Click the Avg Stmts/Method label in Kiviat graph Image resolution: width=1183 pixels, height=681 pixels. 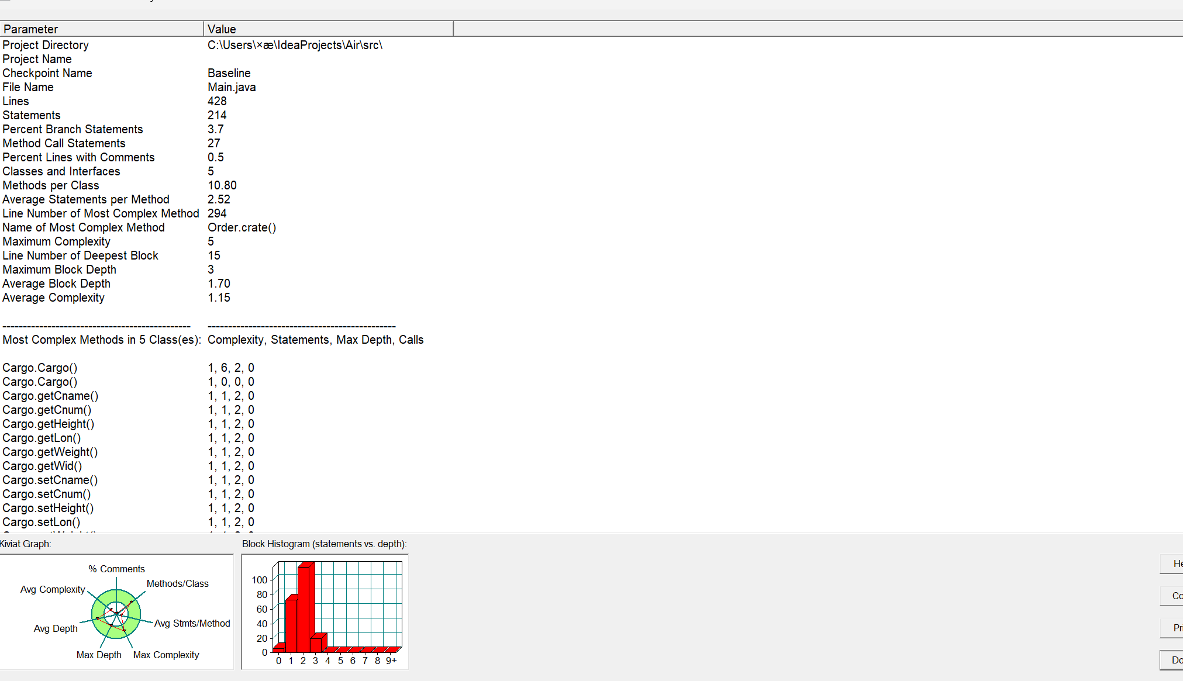[192, 623]
